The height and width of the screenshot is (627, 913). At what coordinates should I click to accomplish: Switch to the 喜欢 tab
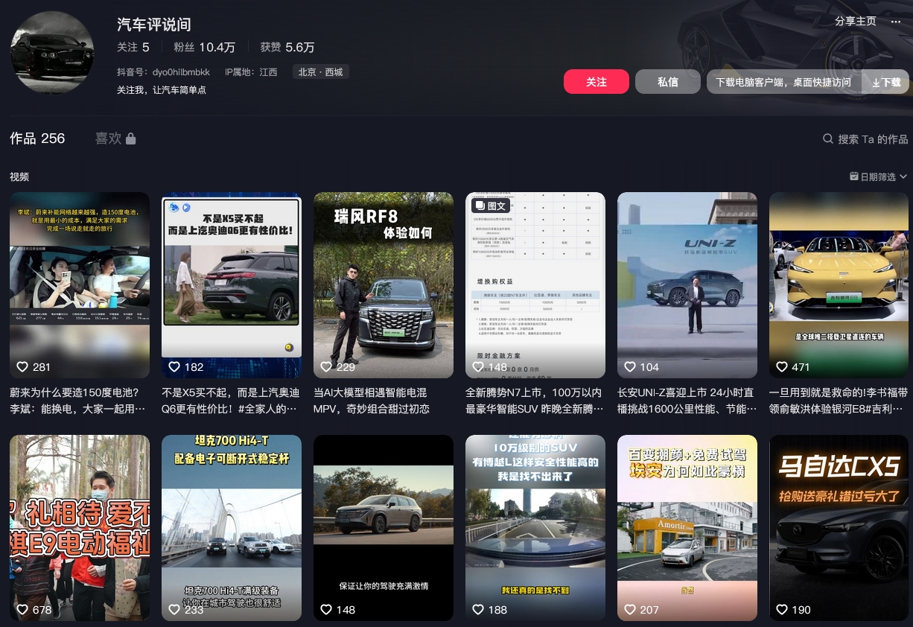(x=115, y=139)
